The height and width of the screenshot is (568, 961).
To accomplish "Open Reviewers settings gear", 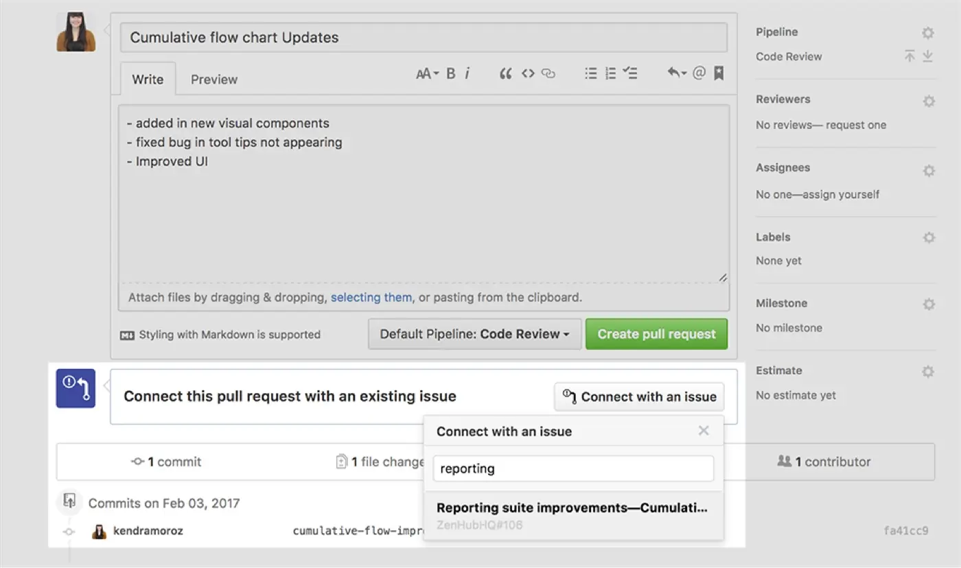I will click(929, 102).
